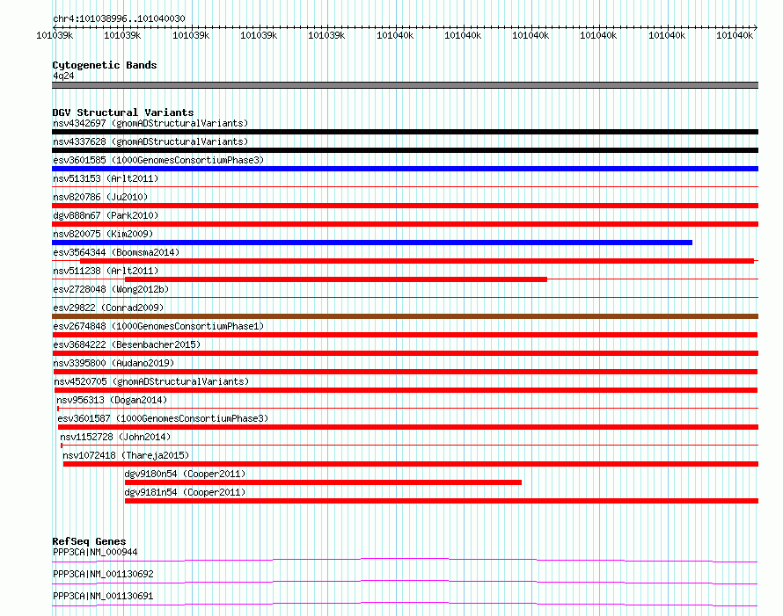Click the nsv511238 (Arlt2011) thick red segment
This screenshot has height=616, width=783.
[336, 279]
